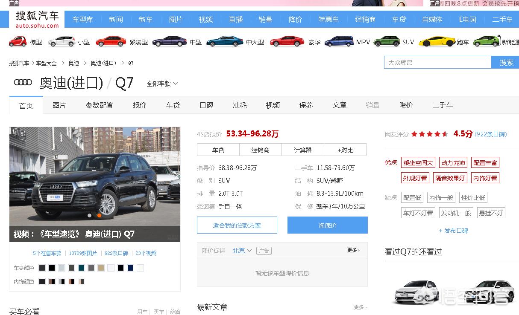The image size is (519, 315).
Task: Click the 计算器 button
Action: pyautogui.click(x=302, y=150)
